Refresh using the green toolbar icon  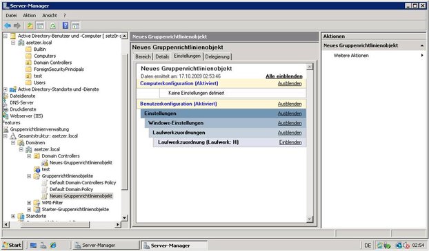point(53,25)
